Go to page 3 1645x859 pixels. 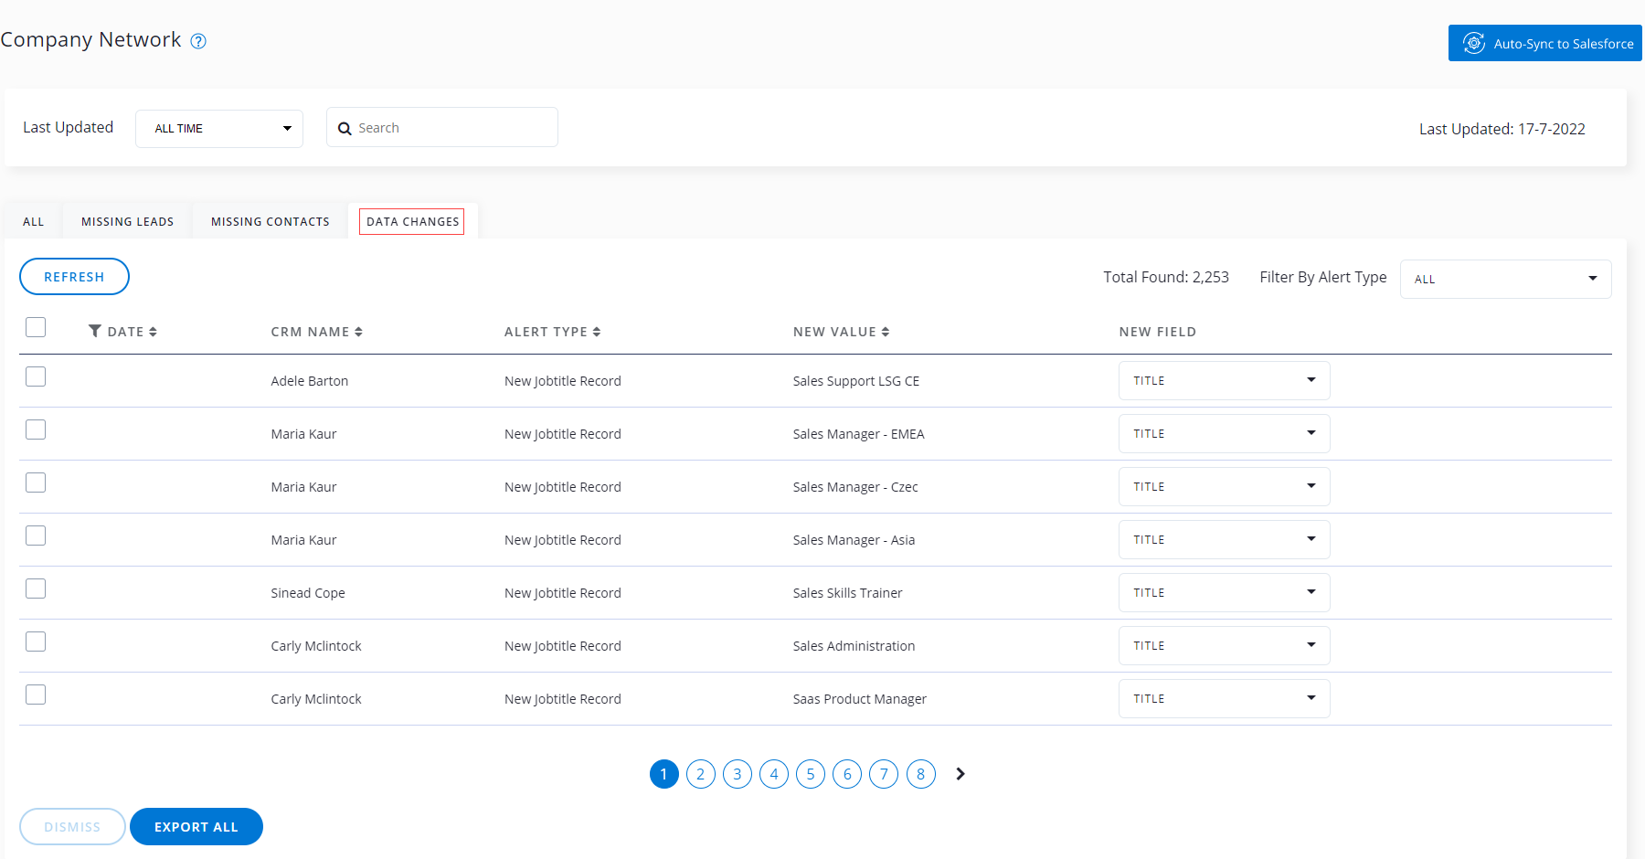tap(738, 774)
